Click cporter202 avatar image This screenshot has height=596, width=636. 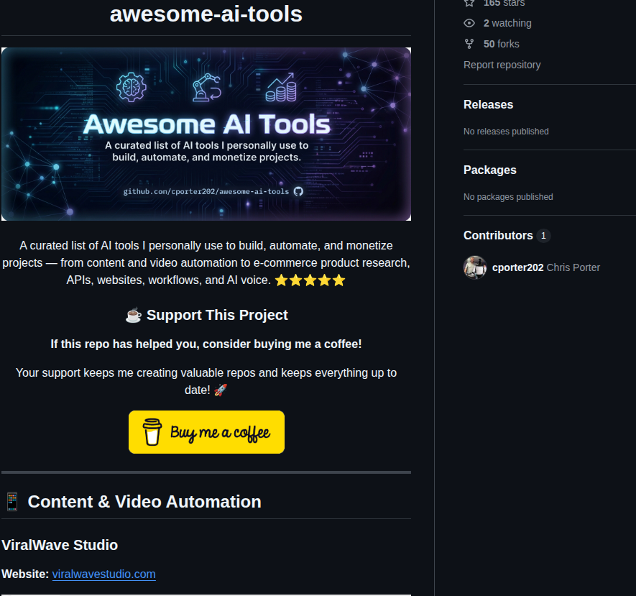coord(475,267)
